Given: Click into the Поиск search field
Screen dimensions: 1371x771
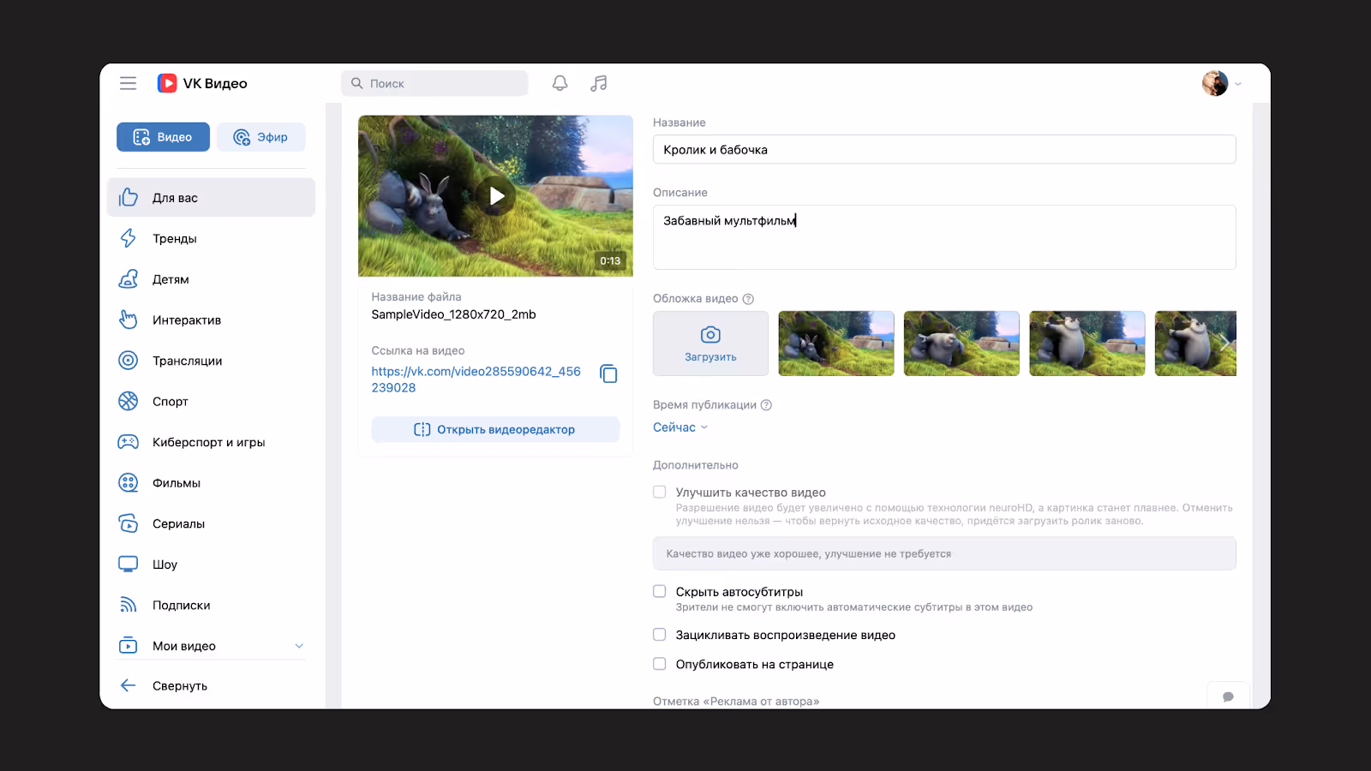Looking at the screenshot, I should coord(434,83).
